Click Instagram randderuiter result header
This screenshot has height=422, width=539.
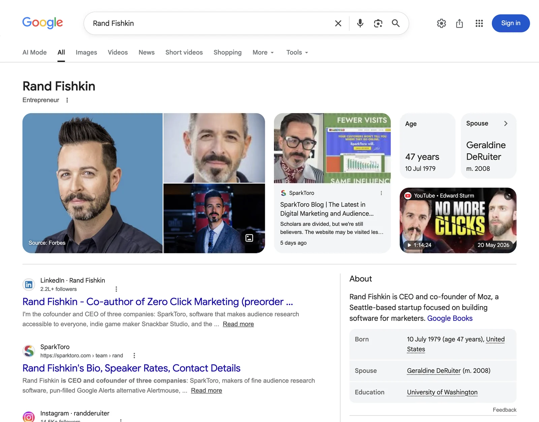75,413
